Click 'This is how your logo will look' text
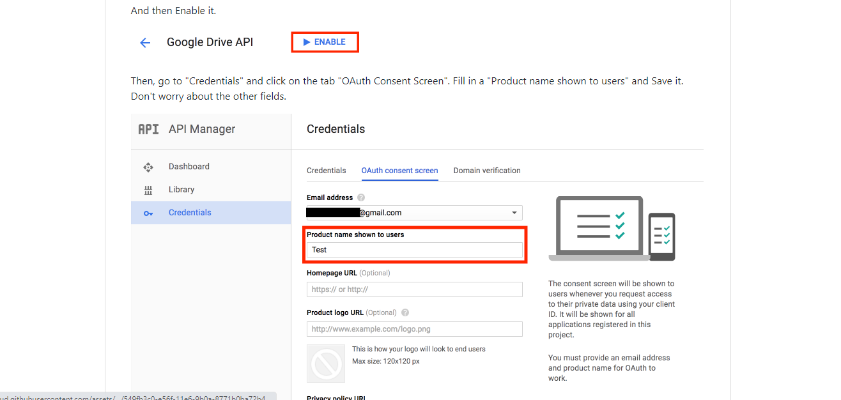841x400 pixels. [x=419, y=350]
